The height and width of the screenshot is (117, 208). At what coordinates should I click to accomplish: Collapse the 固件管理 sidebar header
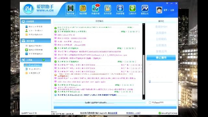35,41
